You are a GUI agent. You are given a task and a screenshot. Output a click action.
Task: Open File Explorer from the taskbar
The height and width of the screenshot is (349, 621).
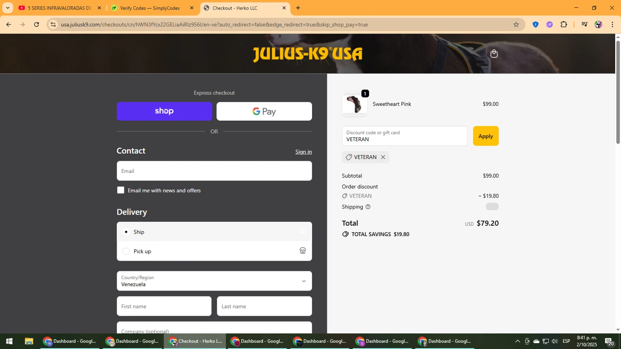29,341
